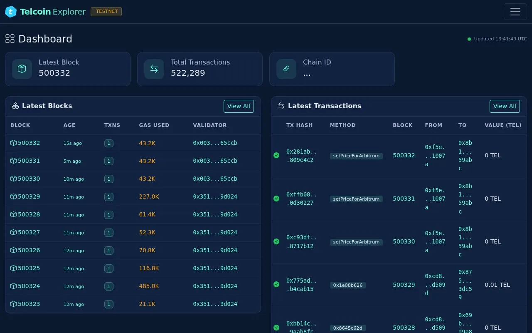Click the TESTNET badge
Screen dimensions: 532x333
[x=106, y=12]
